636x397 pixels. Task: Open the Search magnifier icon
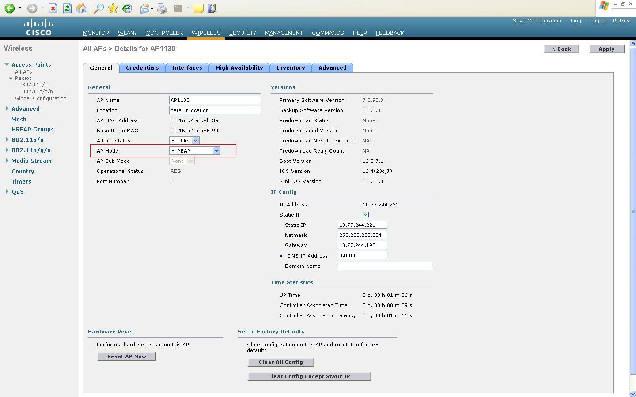click(99, 8)
